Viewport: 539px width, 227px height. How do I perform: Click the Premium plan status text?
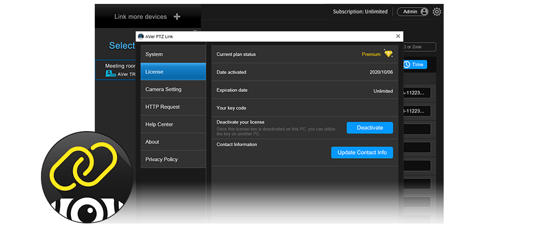click(x=371, y=54)
